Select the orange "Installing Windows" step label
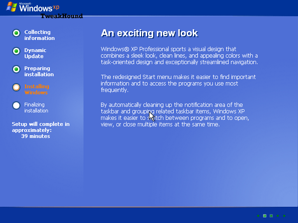This screenshot has width=298, height=223. click(x=37, y=90)
